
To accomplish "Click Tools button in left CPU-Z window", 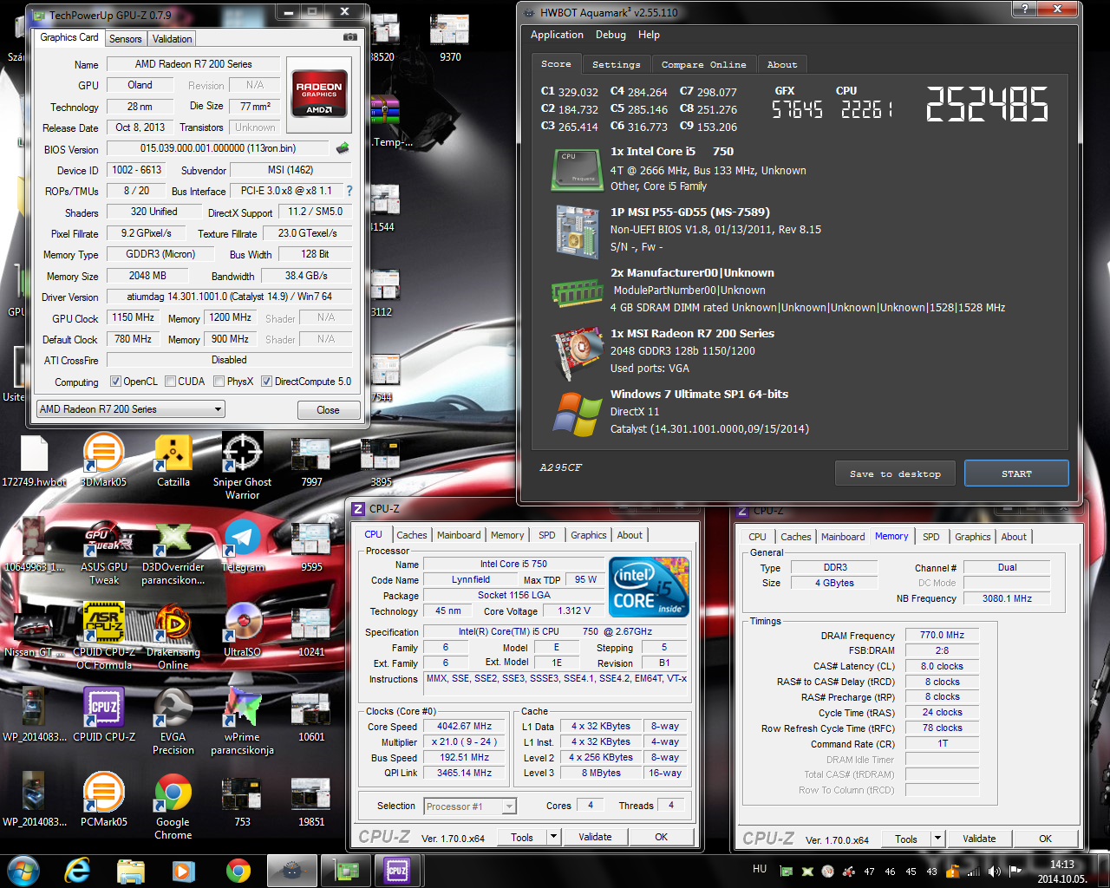I will coord(522,837).
